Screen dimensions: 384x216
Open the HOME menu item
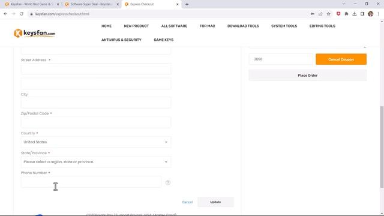107,26
